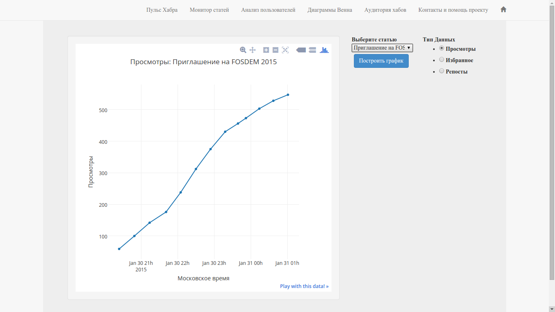
Task: Autoscale the chart axes
Action: [285, 50]
